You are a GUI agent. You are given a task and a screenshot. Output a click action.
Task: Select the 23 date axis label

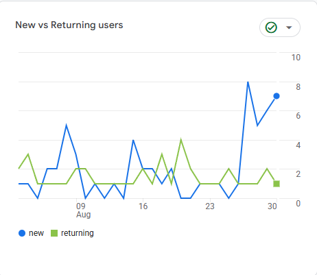point(210,206)
